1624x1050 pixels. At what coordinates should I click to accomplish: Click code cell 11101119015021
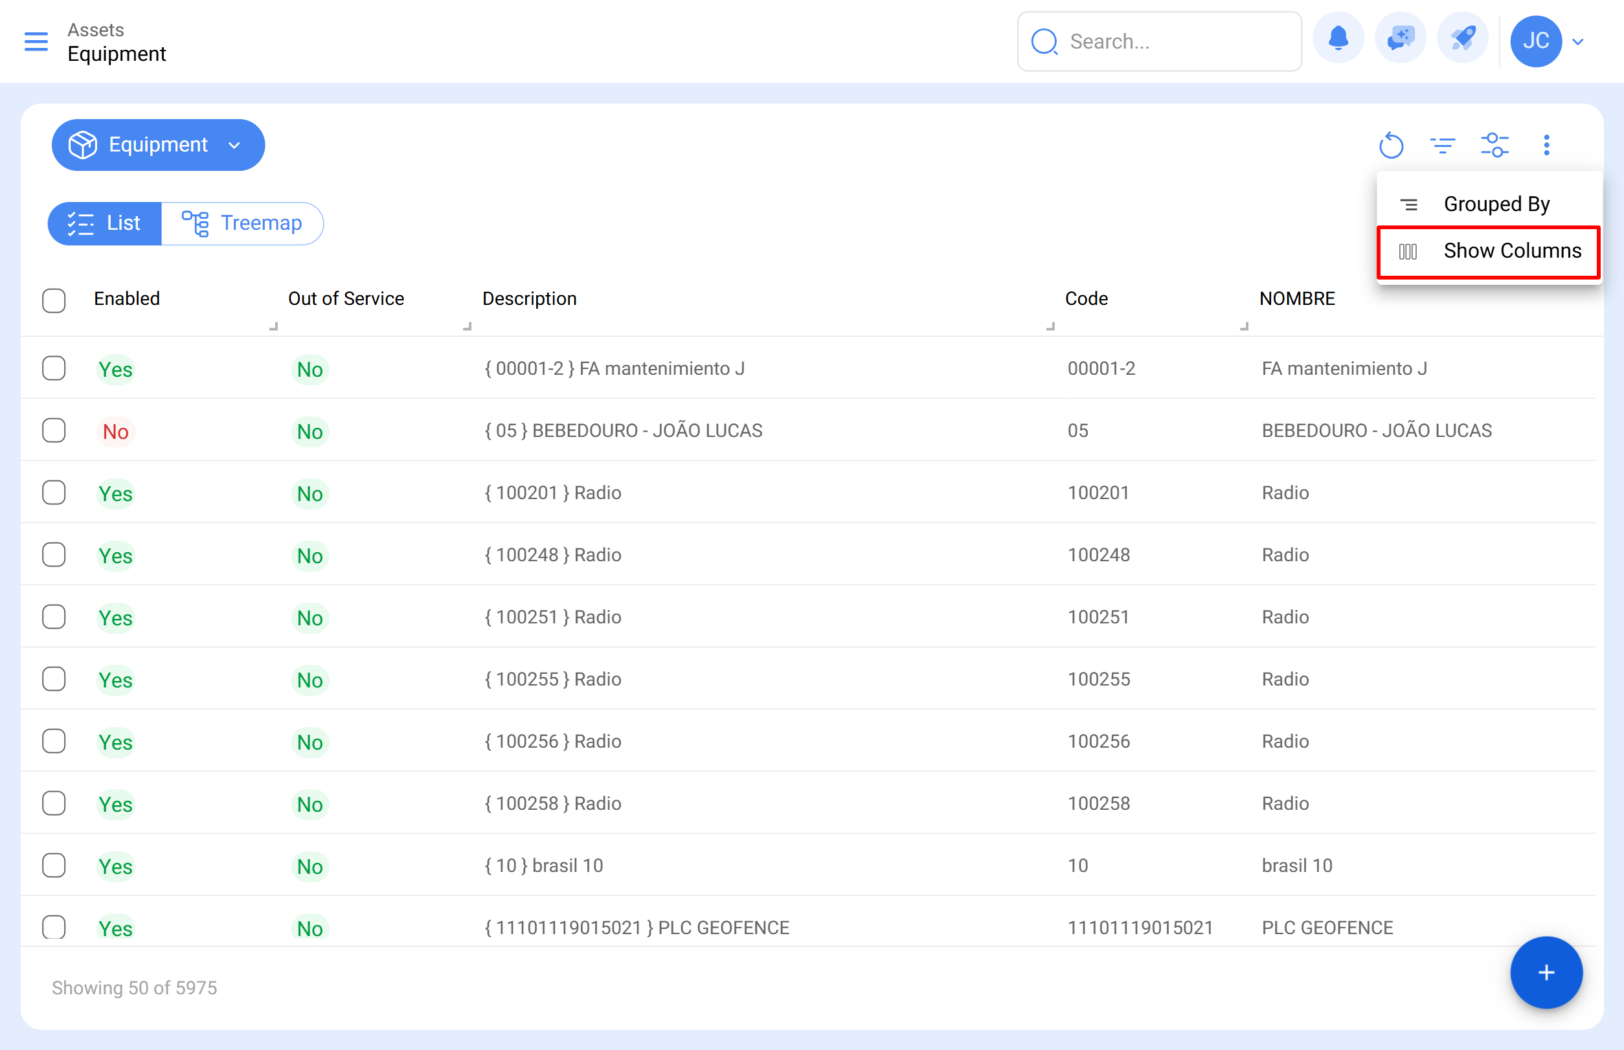click(x=1140, y=927)
